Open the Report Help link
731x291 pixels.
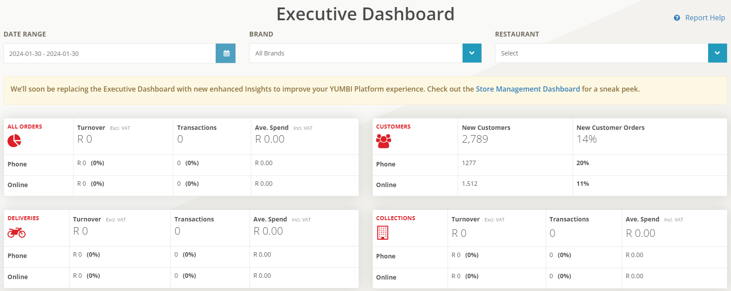pyautogui.click(x=705, y=18)
